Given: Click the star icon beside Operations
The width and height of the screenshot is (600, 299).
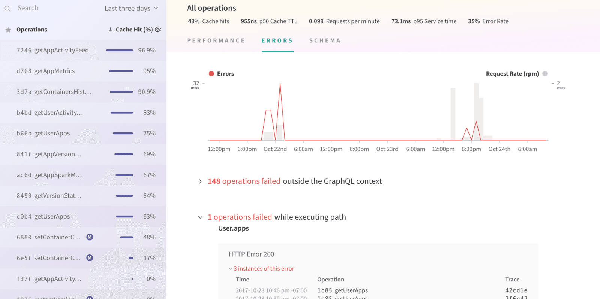Looking at the screenshot, I should click(8, 30).
